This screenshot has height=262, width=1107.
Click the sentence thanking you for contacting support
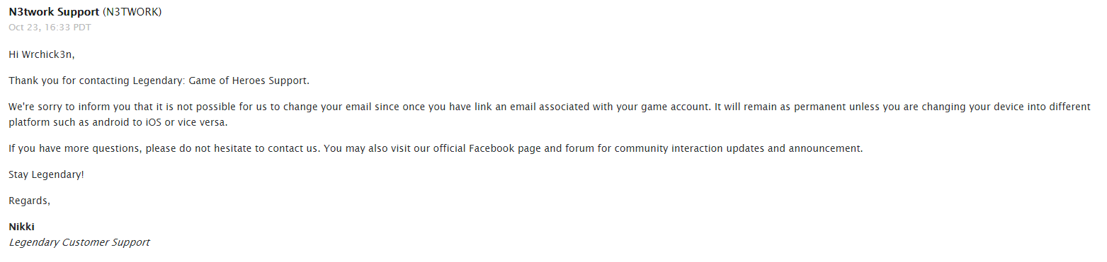[159, 81]
